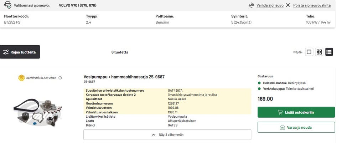Screen dimensions: 342x143
Task: Open the Vesipumppu + hammashihnasarja 25-9687 title
Action: [x=124, y=77]
